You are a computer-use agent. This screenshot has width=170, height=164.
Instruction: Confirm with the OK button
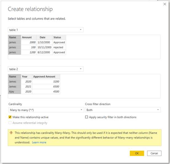(137, 153)
